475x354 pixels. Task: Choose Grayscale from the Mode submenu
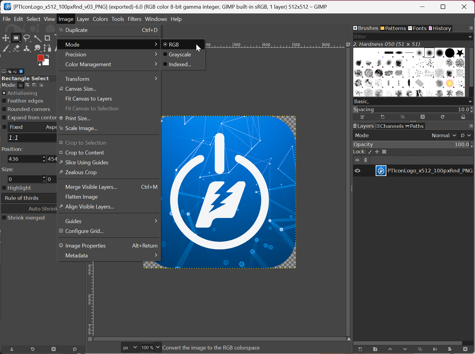click(x=183, y=55)
